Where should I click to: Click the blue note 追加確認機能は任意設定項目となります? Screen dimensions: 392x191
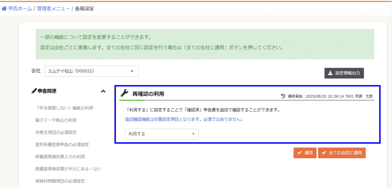point(184,119)
